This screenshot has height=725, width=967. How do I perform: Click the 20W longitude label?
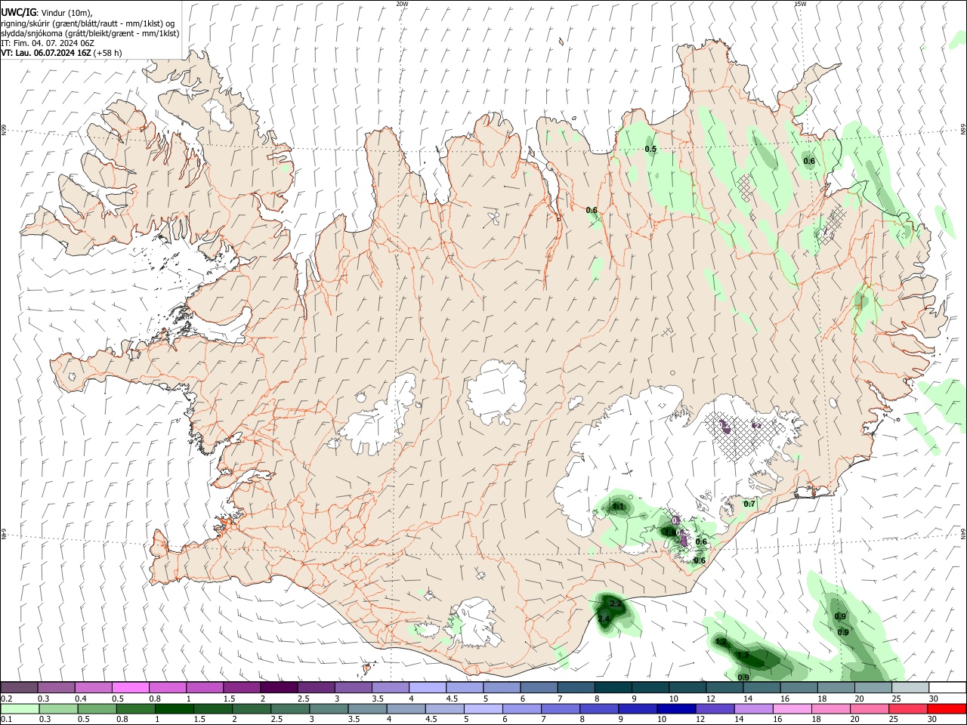(x=402, y=4)
